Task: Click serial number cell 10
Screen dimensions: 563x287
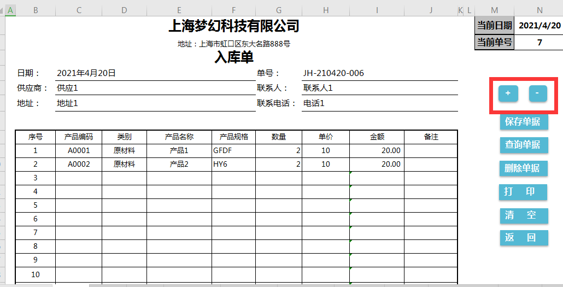Action: click(35, 274)
